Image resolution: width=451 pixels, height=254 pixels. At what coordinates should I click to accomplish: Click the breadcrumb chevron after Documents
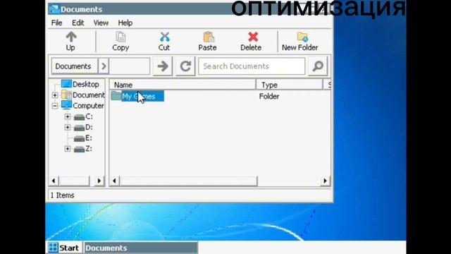104,66
